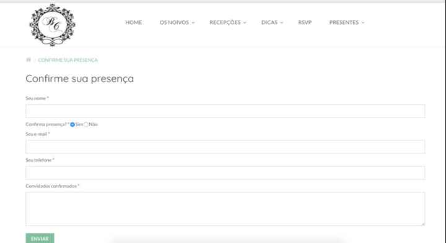Open the DICAS menu
446x243 pixels.
coord(269,22)
